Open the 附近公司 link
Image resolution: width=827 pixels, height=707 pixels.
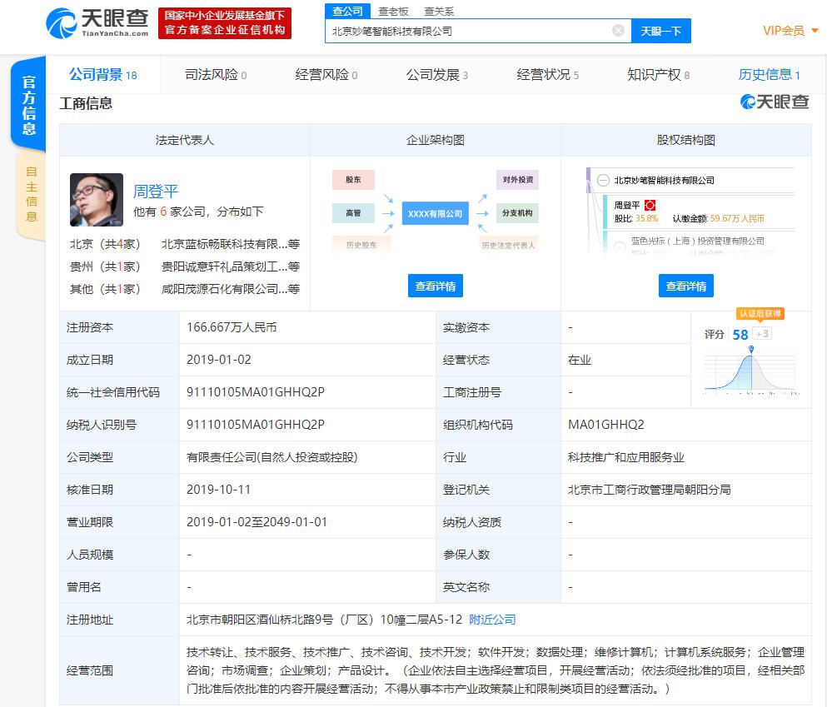point(492,620)
